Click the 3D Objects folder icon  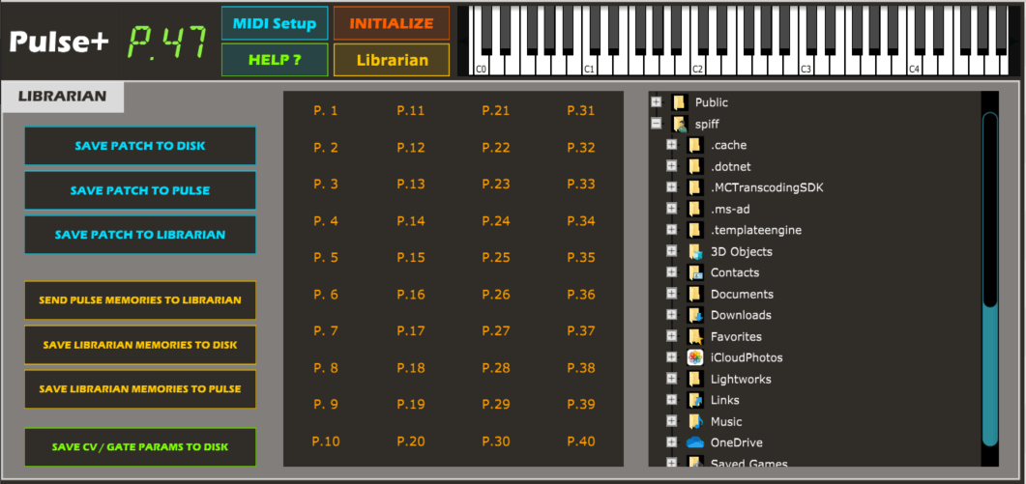pos(694,251)
